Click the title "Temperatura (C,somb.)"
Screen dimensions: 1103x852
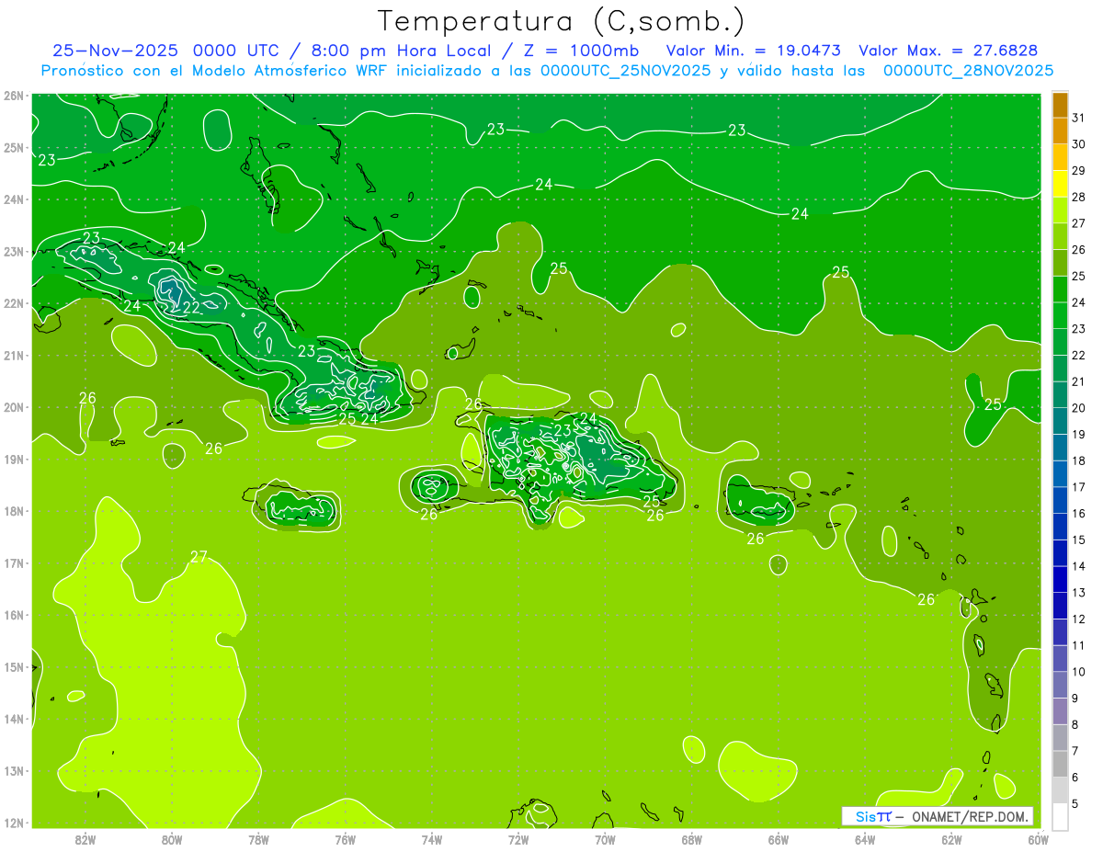coord(561,22)
